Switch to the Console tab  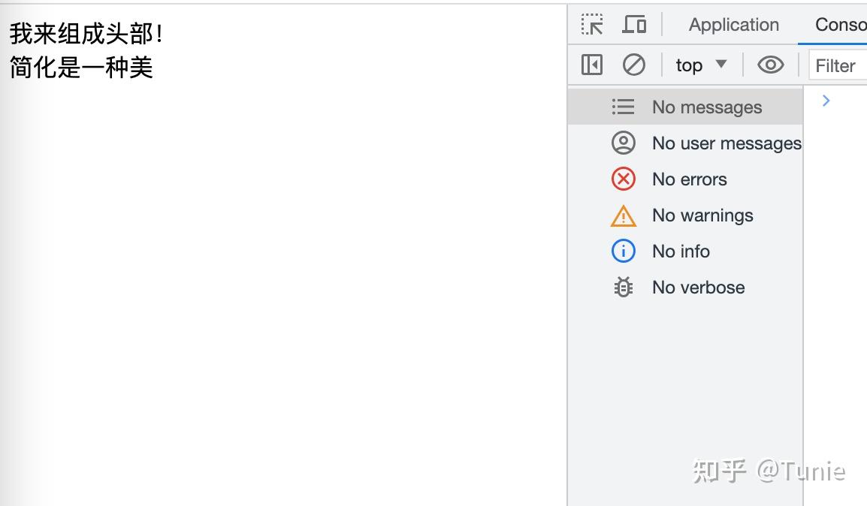coord(840,25)
